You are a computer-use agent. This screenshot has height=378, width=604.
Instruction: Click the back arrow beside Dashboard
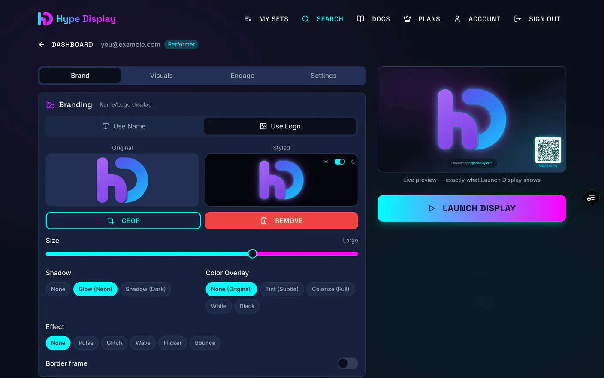[42, 44]
